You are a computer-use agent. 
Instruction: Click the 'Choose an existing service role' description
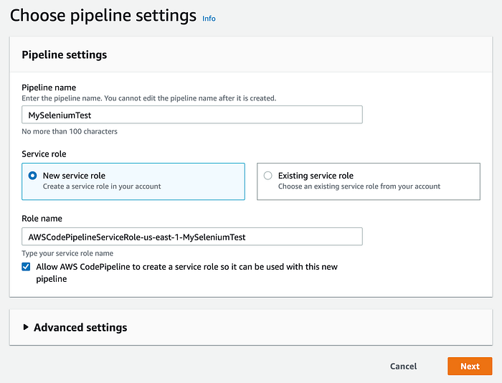point(359,186)
